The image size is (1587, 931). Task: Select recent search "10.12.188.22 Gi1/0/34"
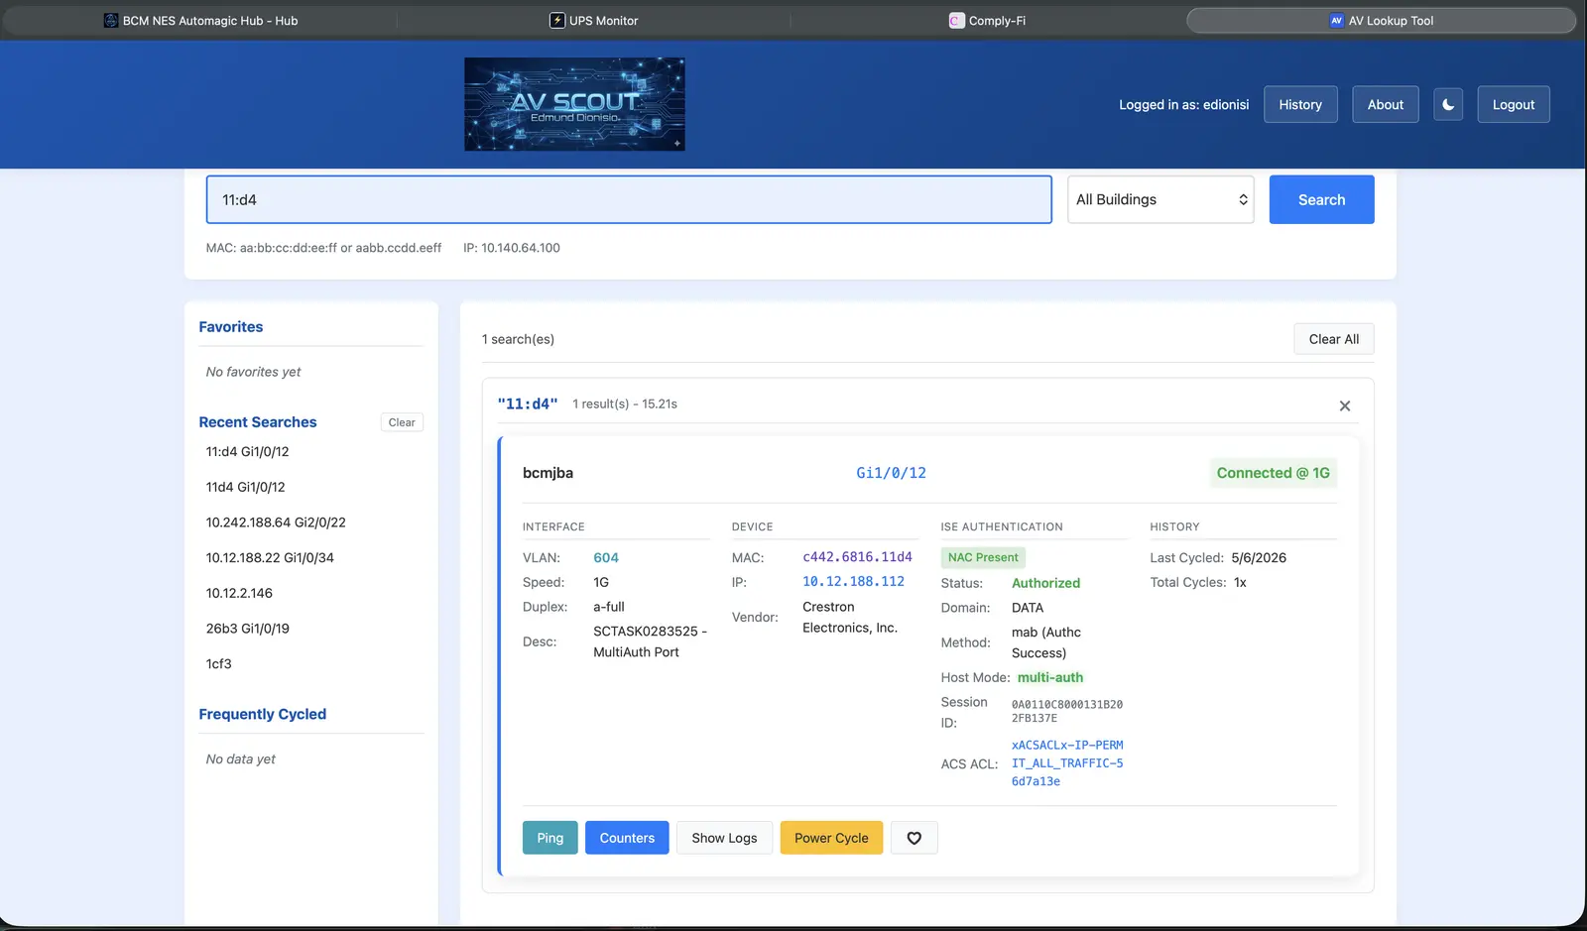coord(270,558)
